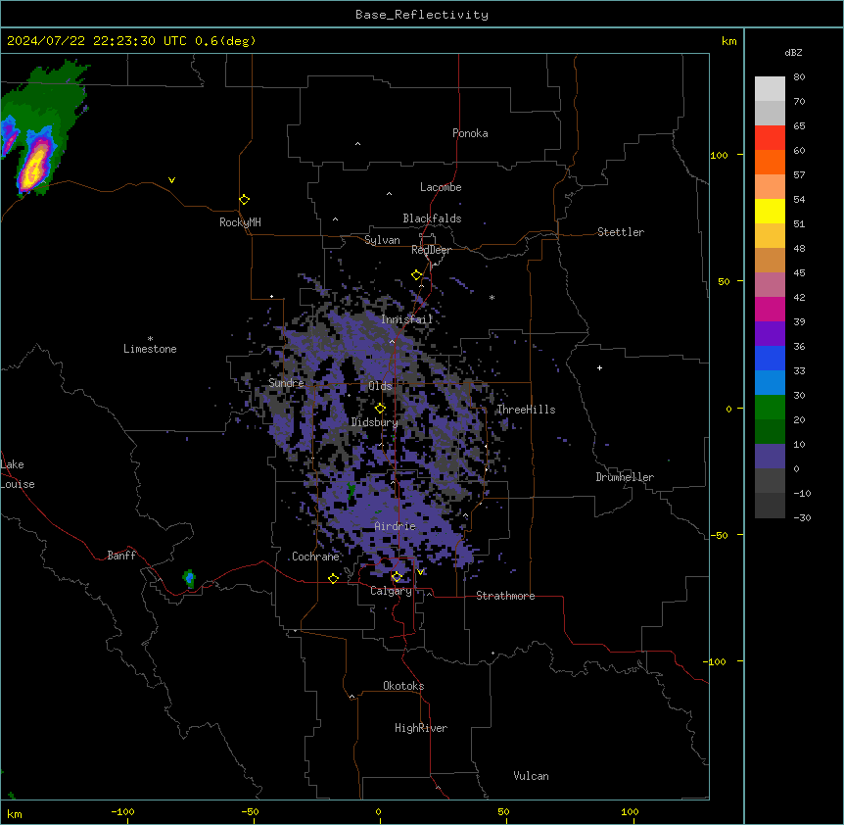Click the yellow diamond marker below Cochrane
Viewport: 844px width, 825px height.
[333, 578]
